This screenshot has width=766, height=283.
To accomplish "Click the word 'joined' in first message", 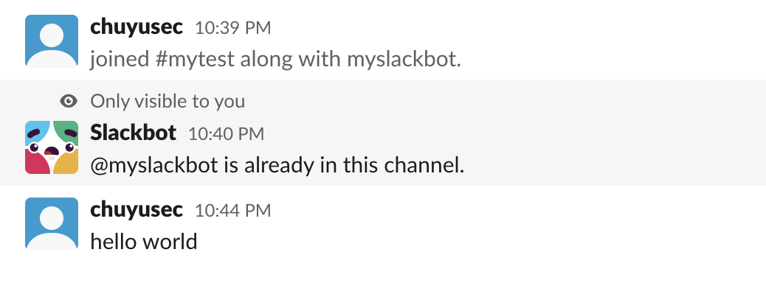I will pyautogui.click(x=120, y=60).
